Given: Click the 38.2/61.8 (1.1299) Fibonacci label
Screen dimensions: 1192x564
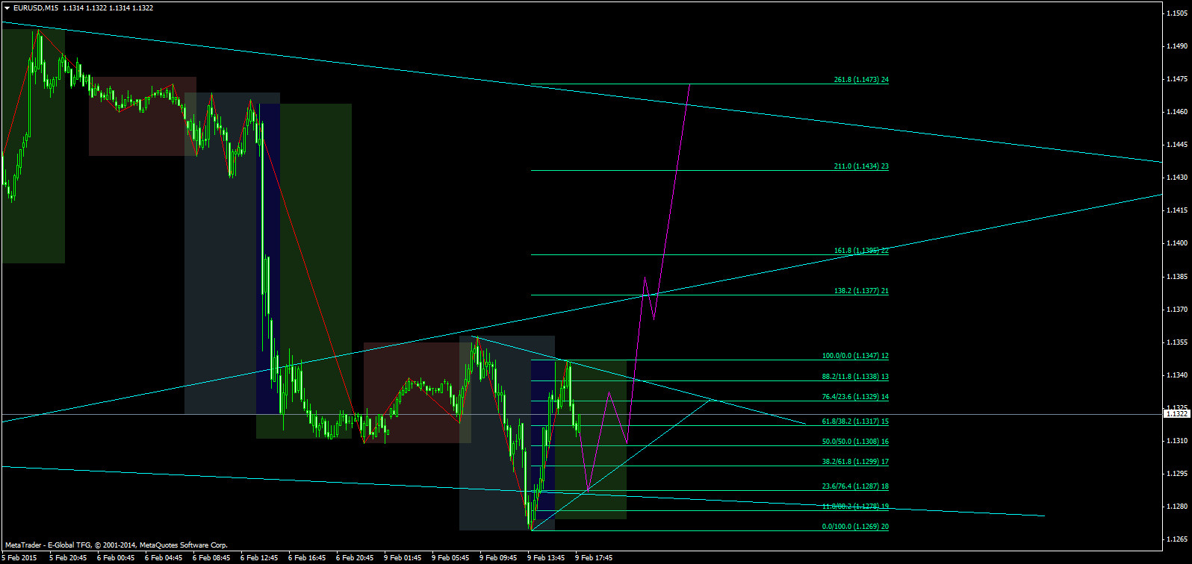Looking at the screenshot, I should pos(854,462).
